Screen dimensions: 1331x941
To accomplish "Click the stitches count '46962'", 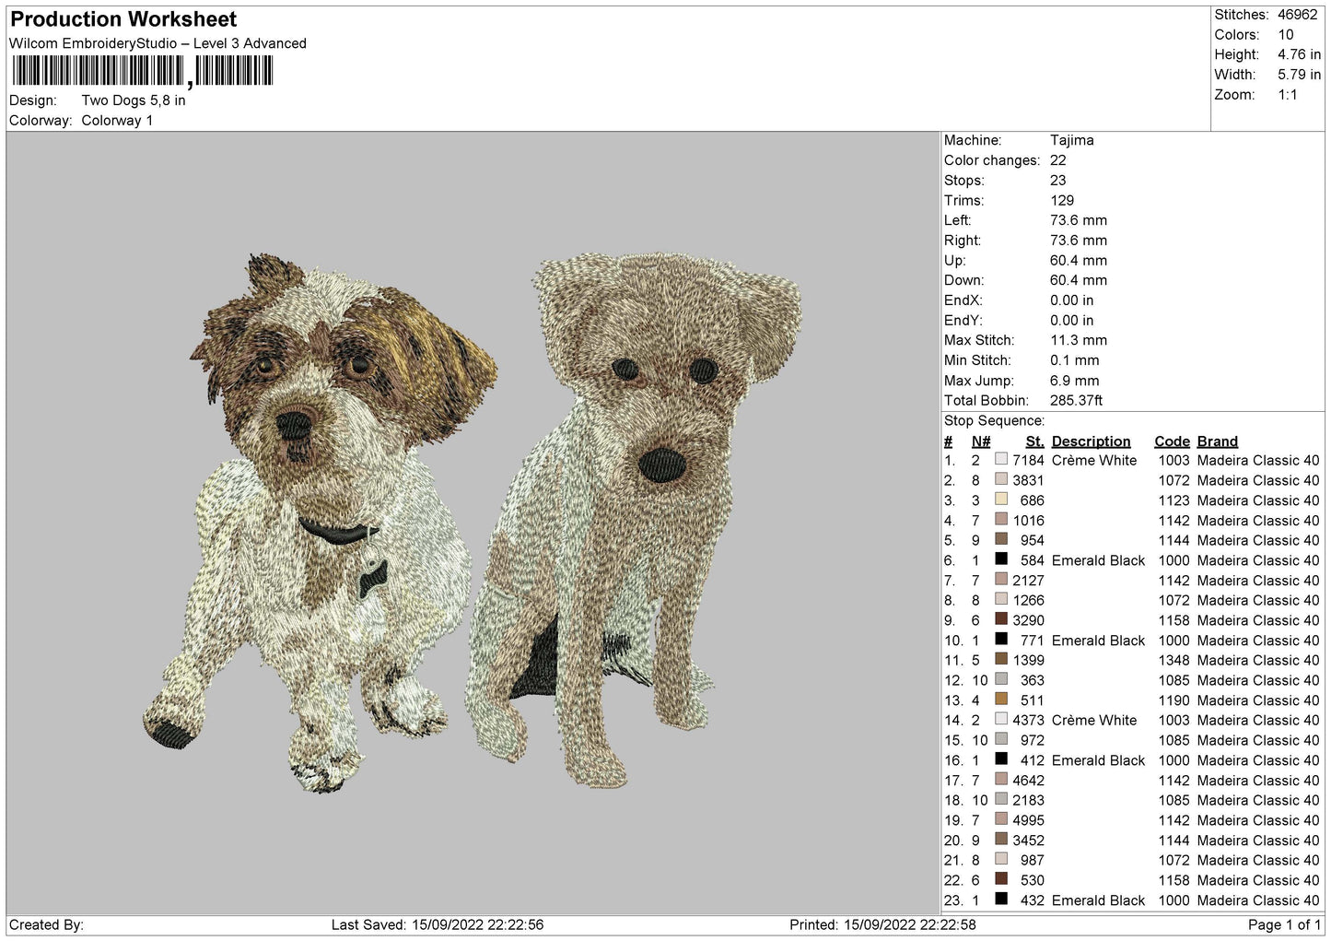I will [x=1298, y=15].
